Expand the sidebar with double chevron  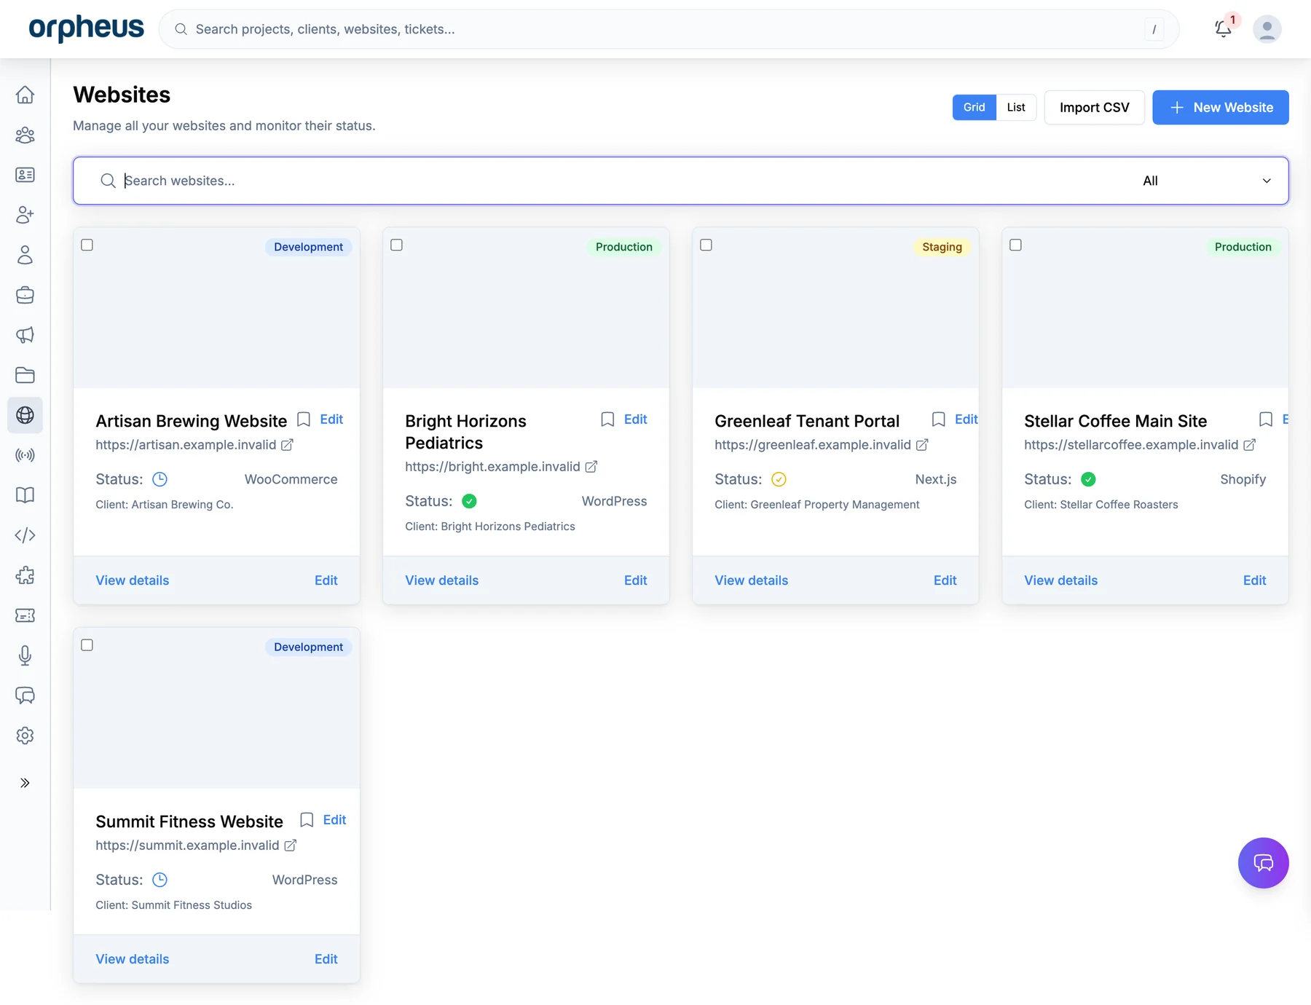(x=25, y=783)
